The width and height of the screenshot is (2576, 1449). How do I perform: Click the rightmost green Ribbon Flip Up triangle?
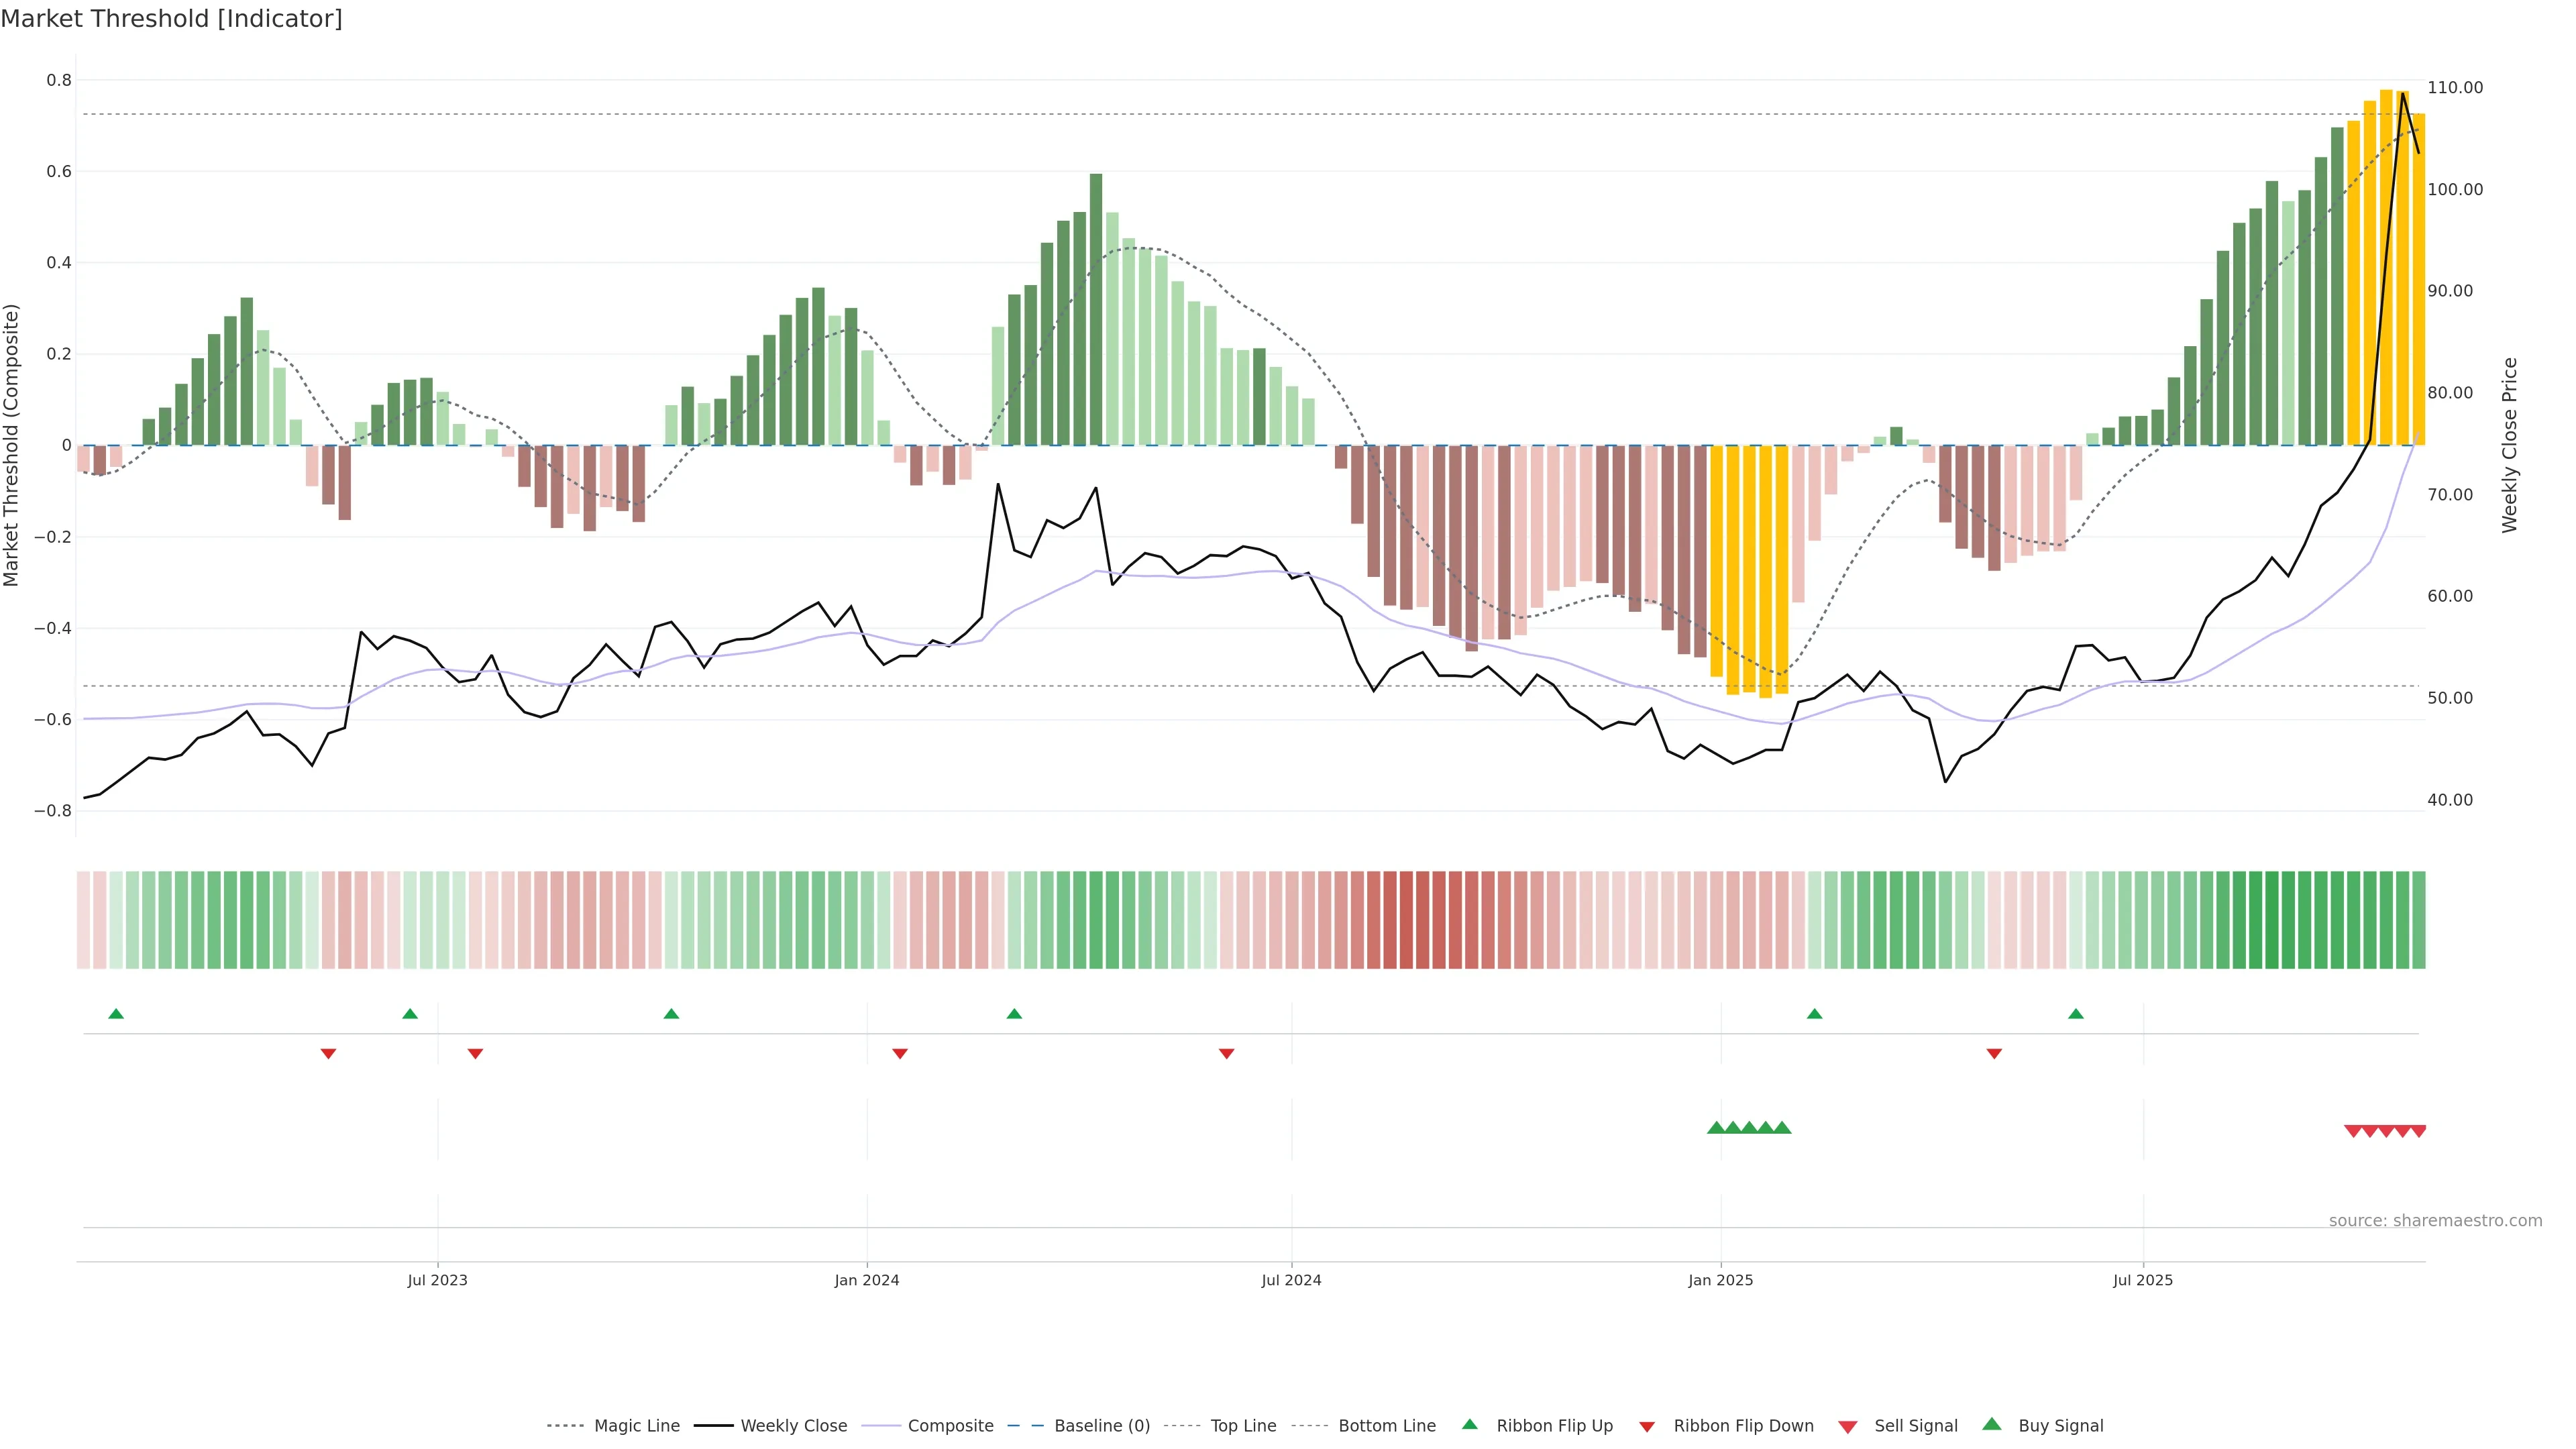tap(2076, 1014)
